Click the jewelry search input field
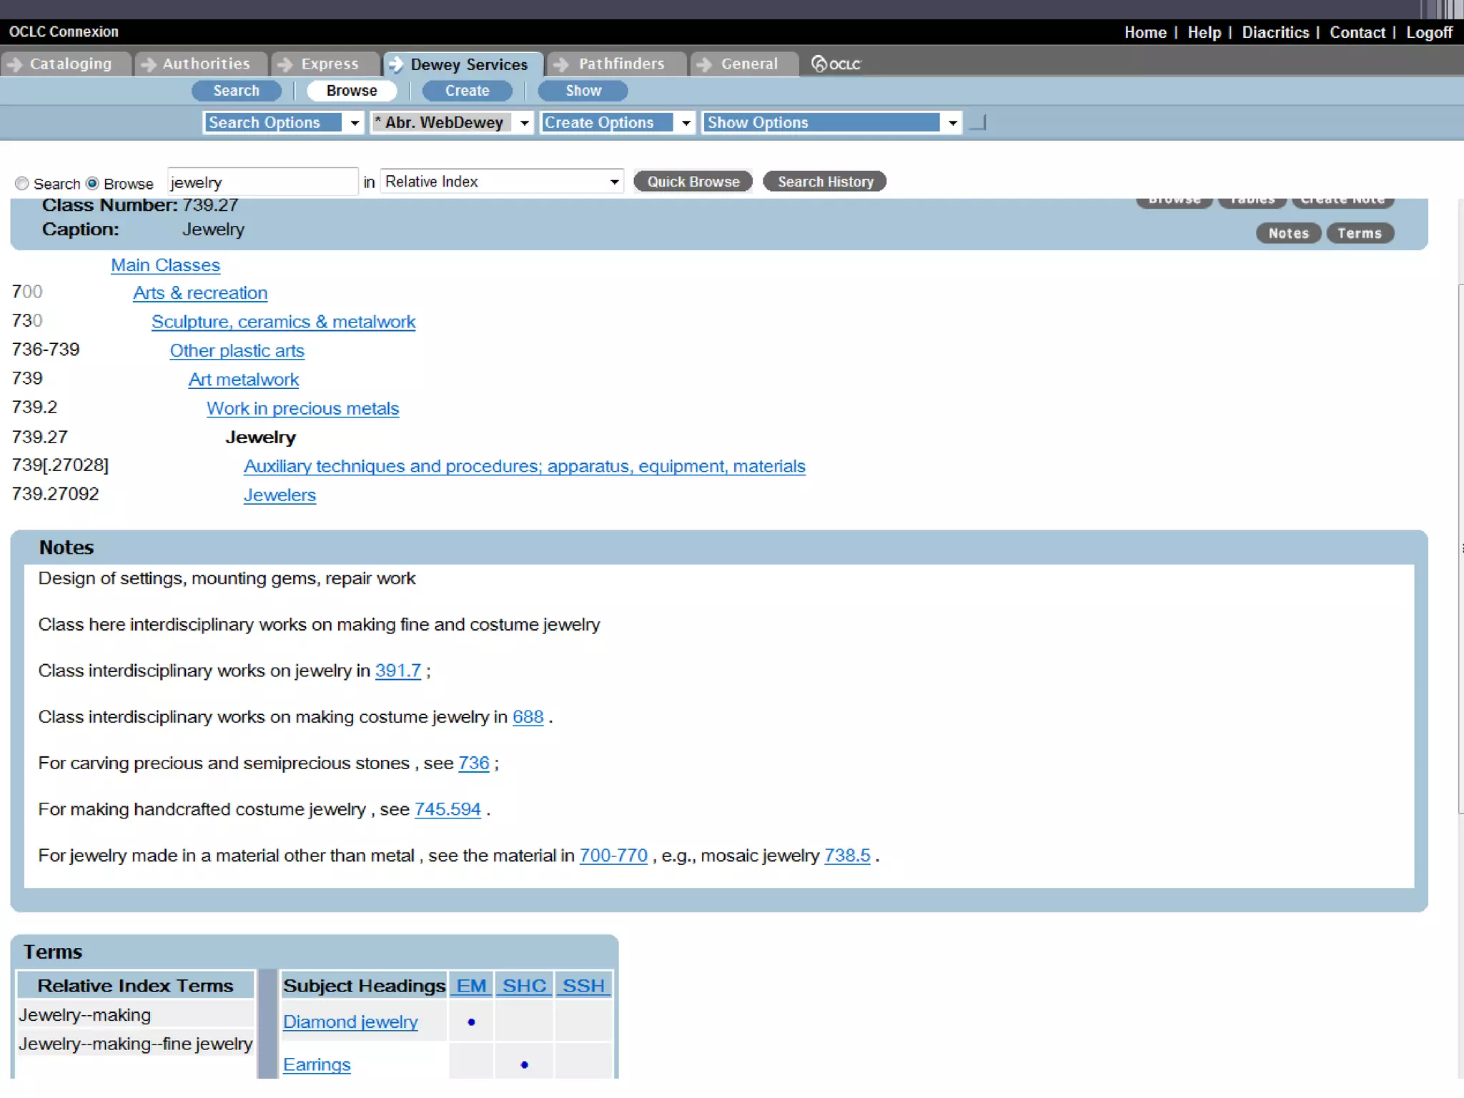 tap(262, 182)
